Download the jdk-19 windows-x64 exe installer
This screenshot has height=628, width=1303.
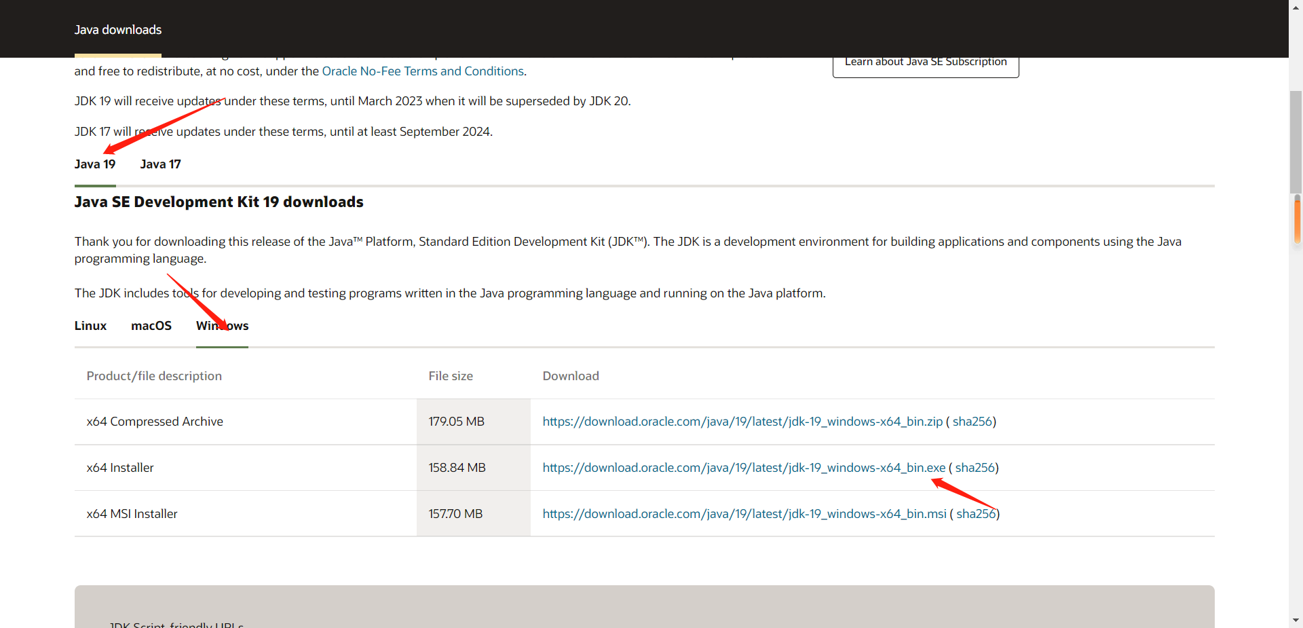[x=744, y=468]
